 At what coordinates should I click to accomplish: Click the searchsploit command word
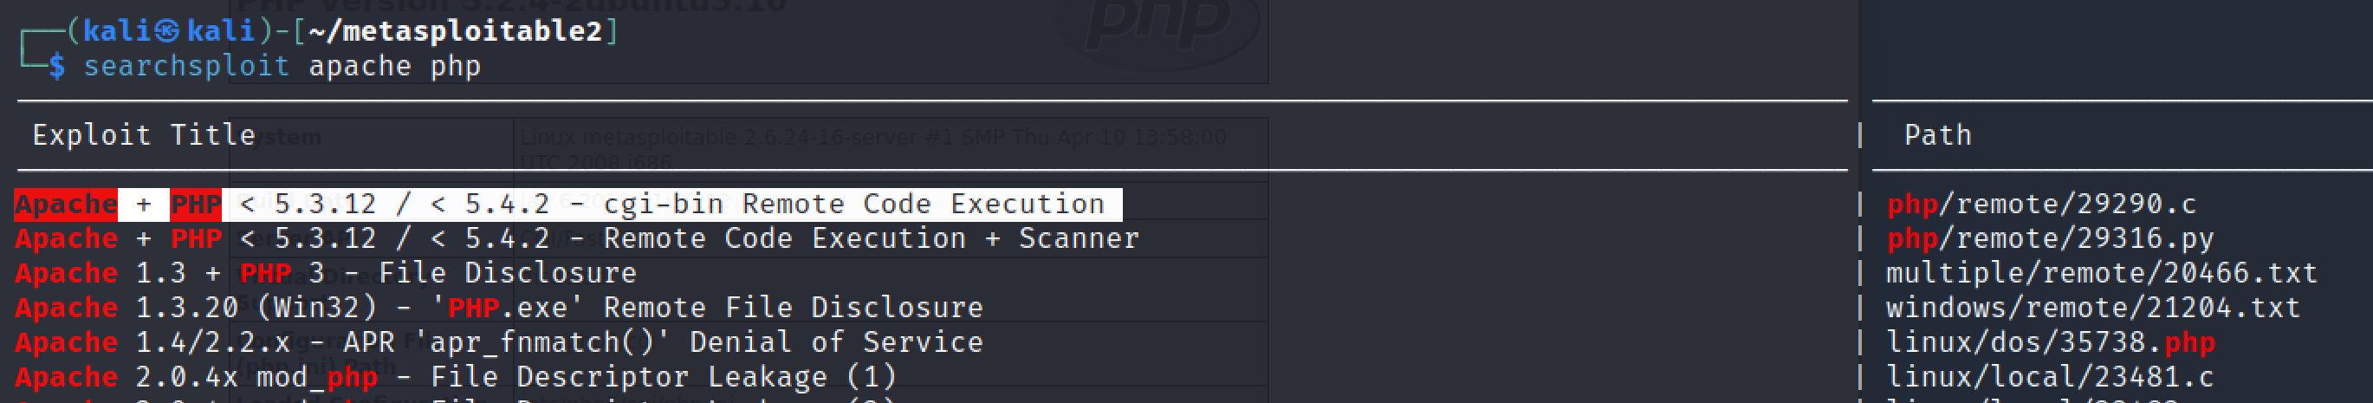point(186,67)
